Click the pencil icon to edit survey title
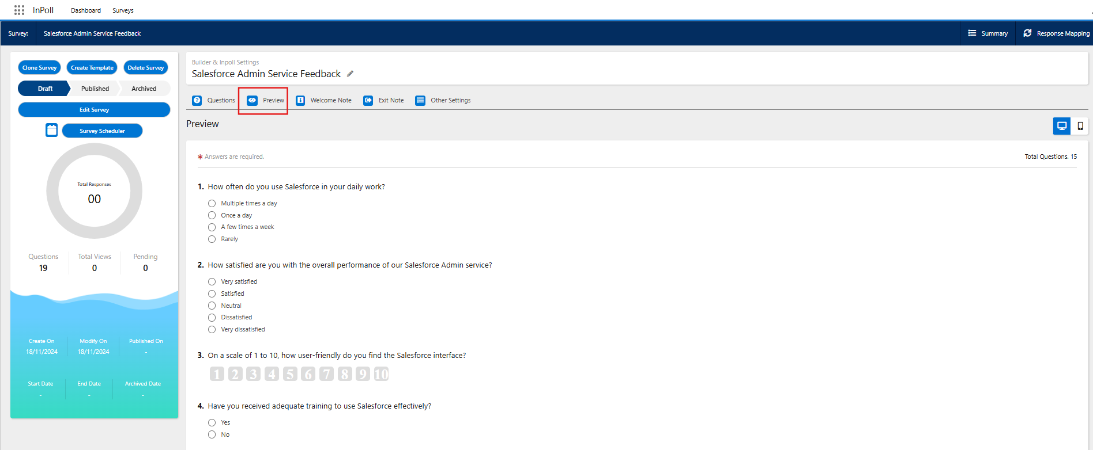 [x=350, y=74]
